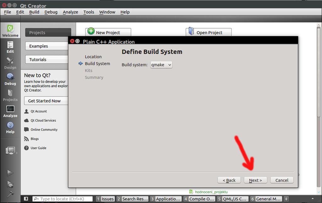Click the Next button in the wizard
This screenshot has height=203, width=322.
tap(255, 180)
